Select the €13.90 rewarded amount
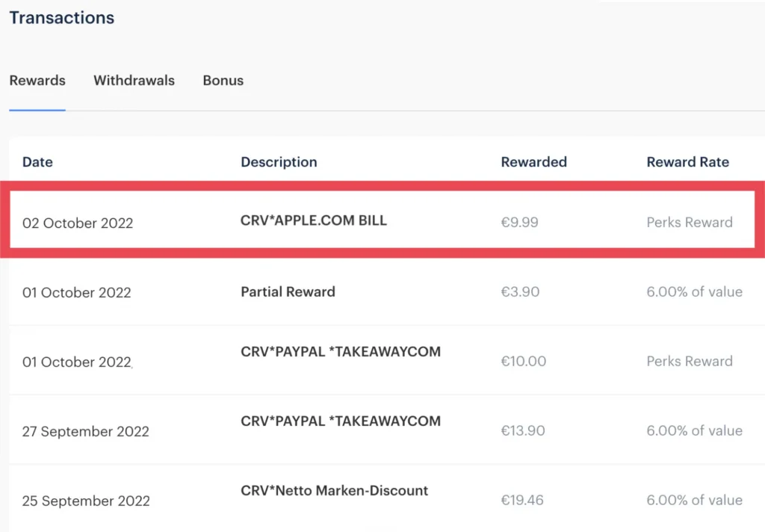The width and height of the screenshot is (765, 532). click(523, 431)
